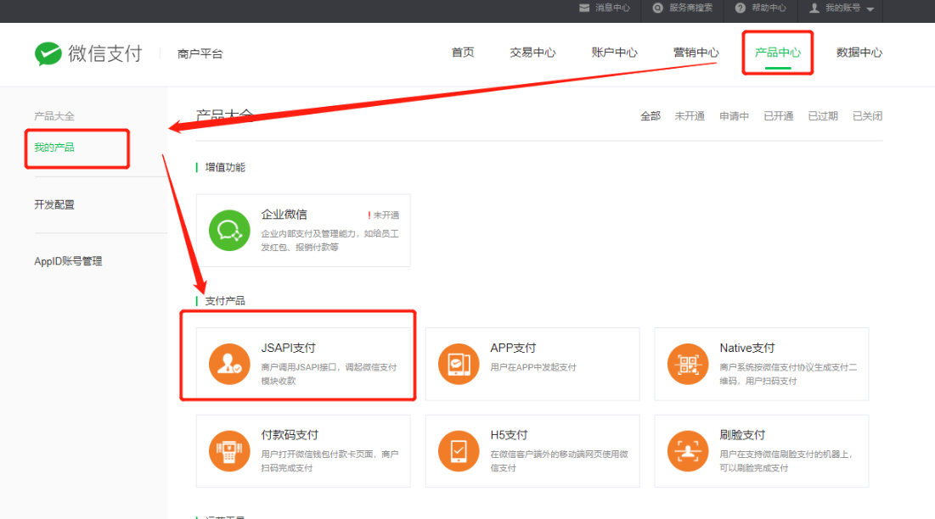Open the 我的账号 dropdown menu
This screenshot has height=519, width=935.
(x=842, y=8)
